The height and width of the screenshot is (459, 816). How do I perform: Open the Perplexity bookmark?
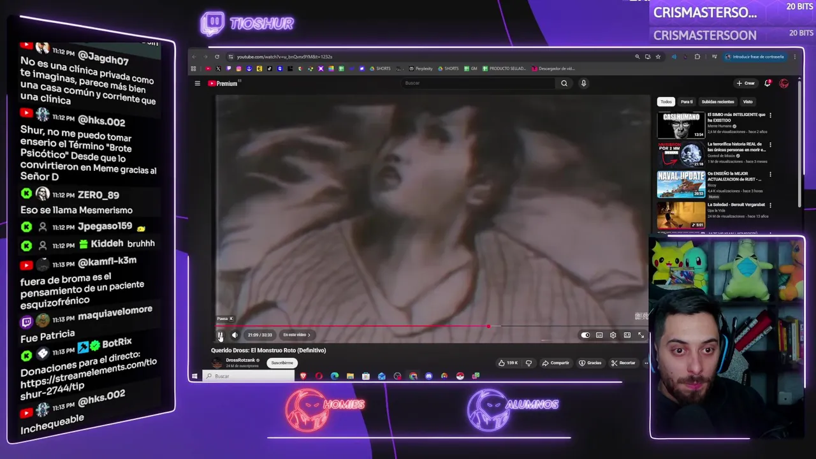tap(421, 68)
